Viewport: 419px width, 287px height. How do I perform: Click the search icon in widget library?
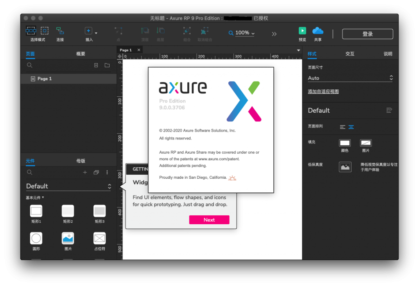click(29, 172)
